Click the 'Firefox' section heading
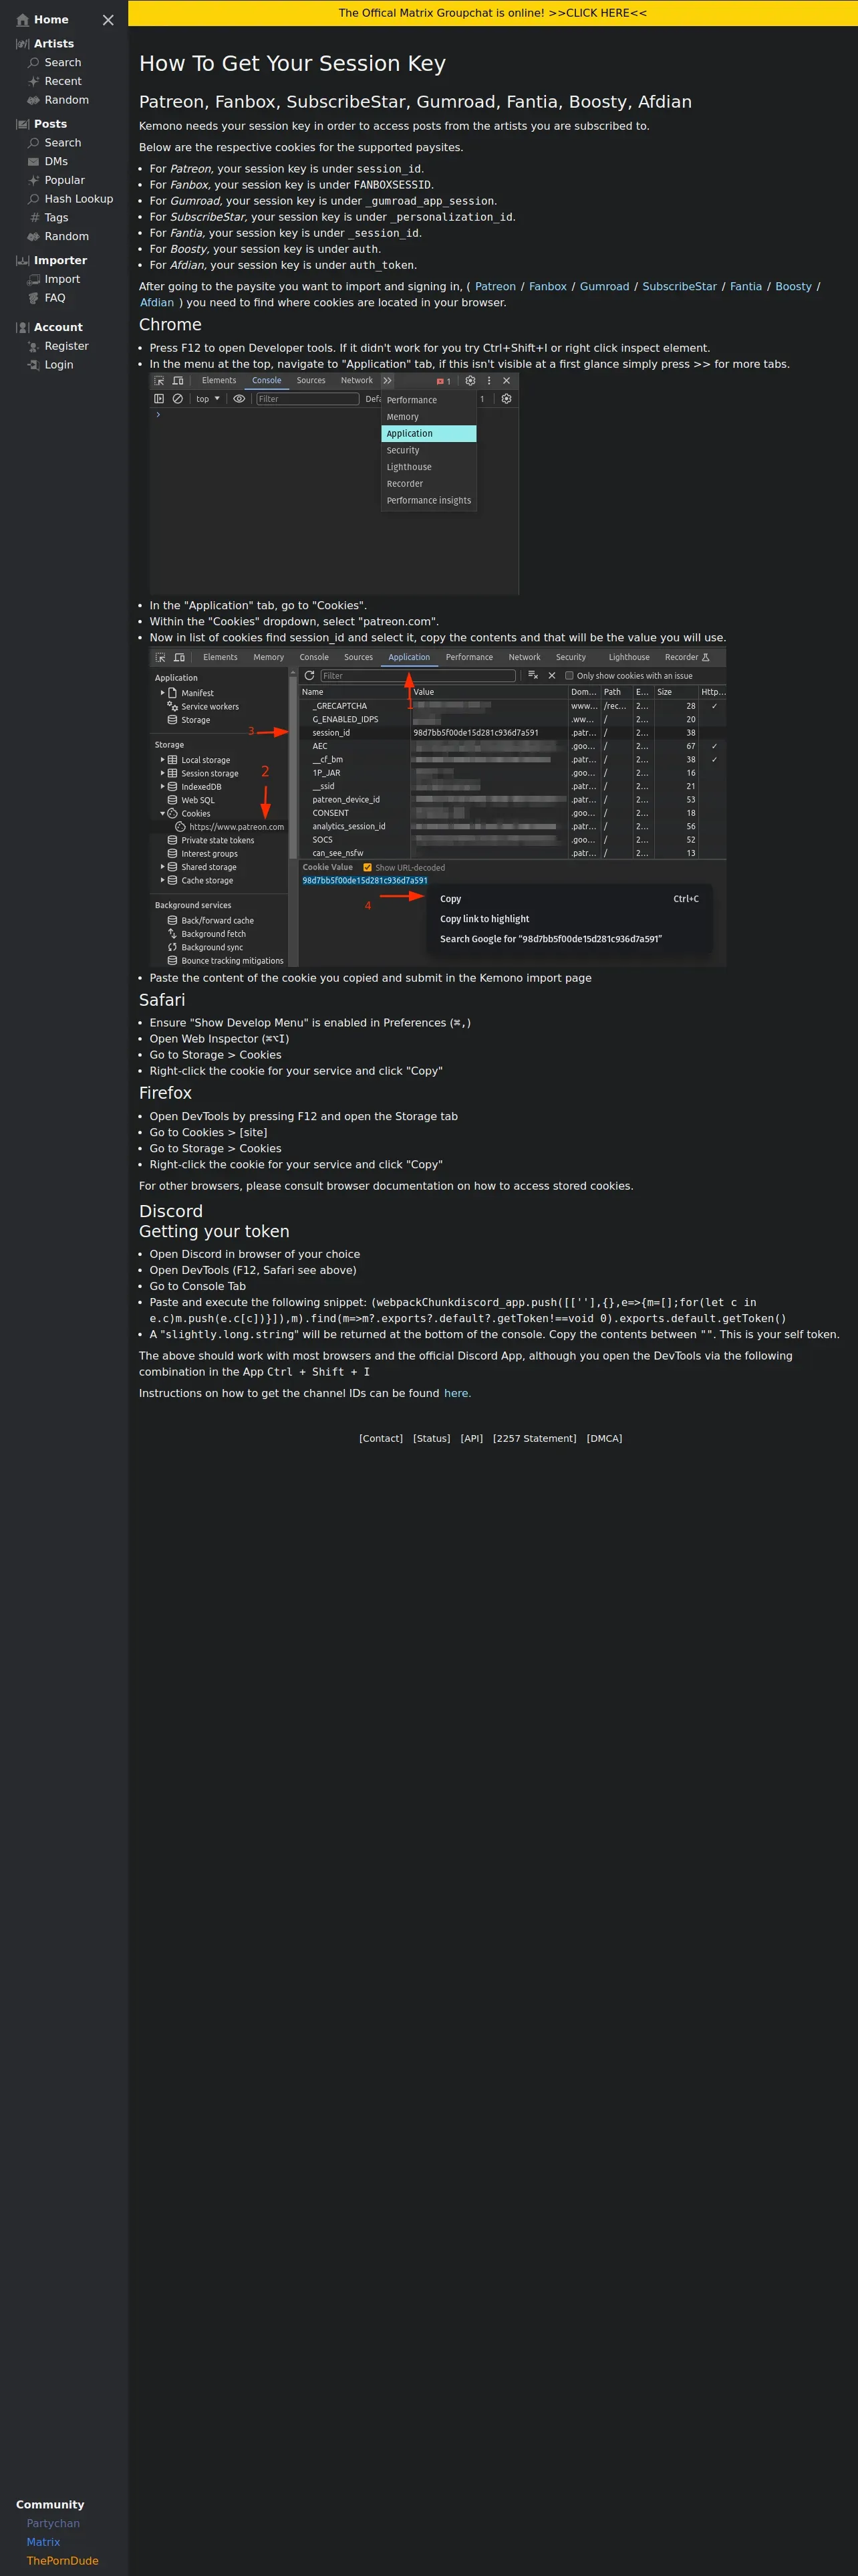 coord(165,1093)
